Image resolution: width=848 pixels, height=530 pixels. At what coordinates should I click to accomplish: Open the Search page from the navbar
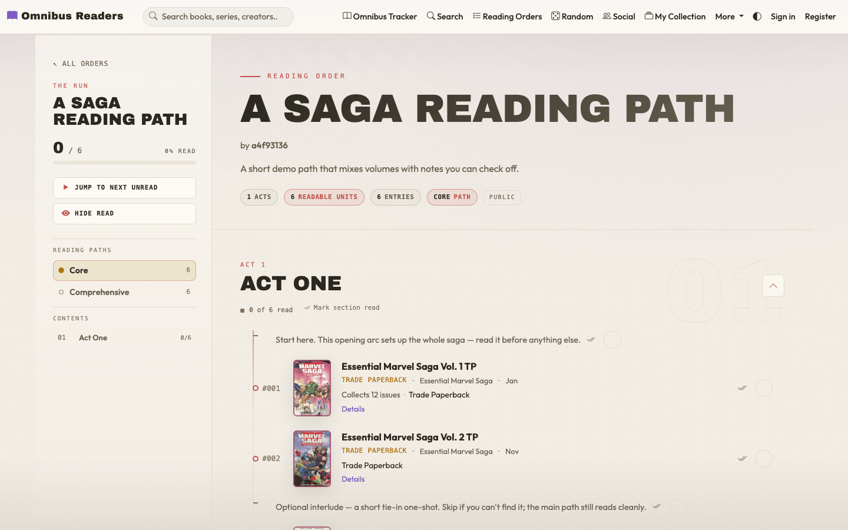445,16
